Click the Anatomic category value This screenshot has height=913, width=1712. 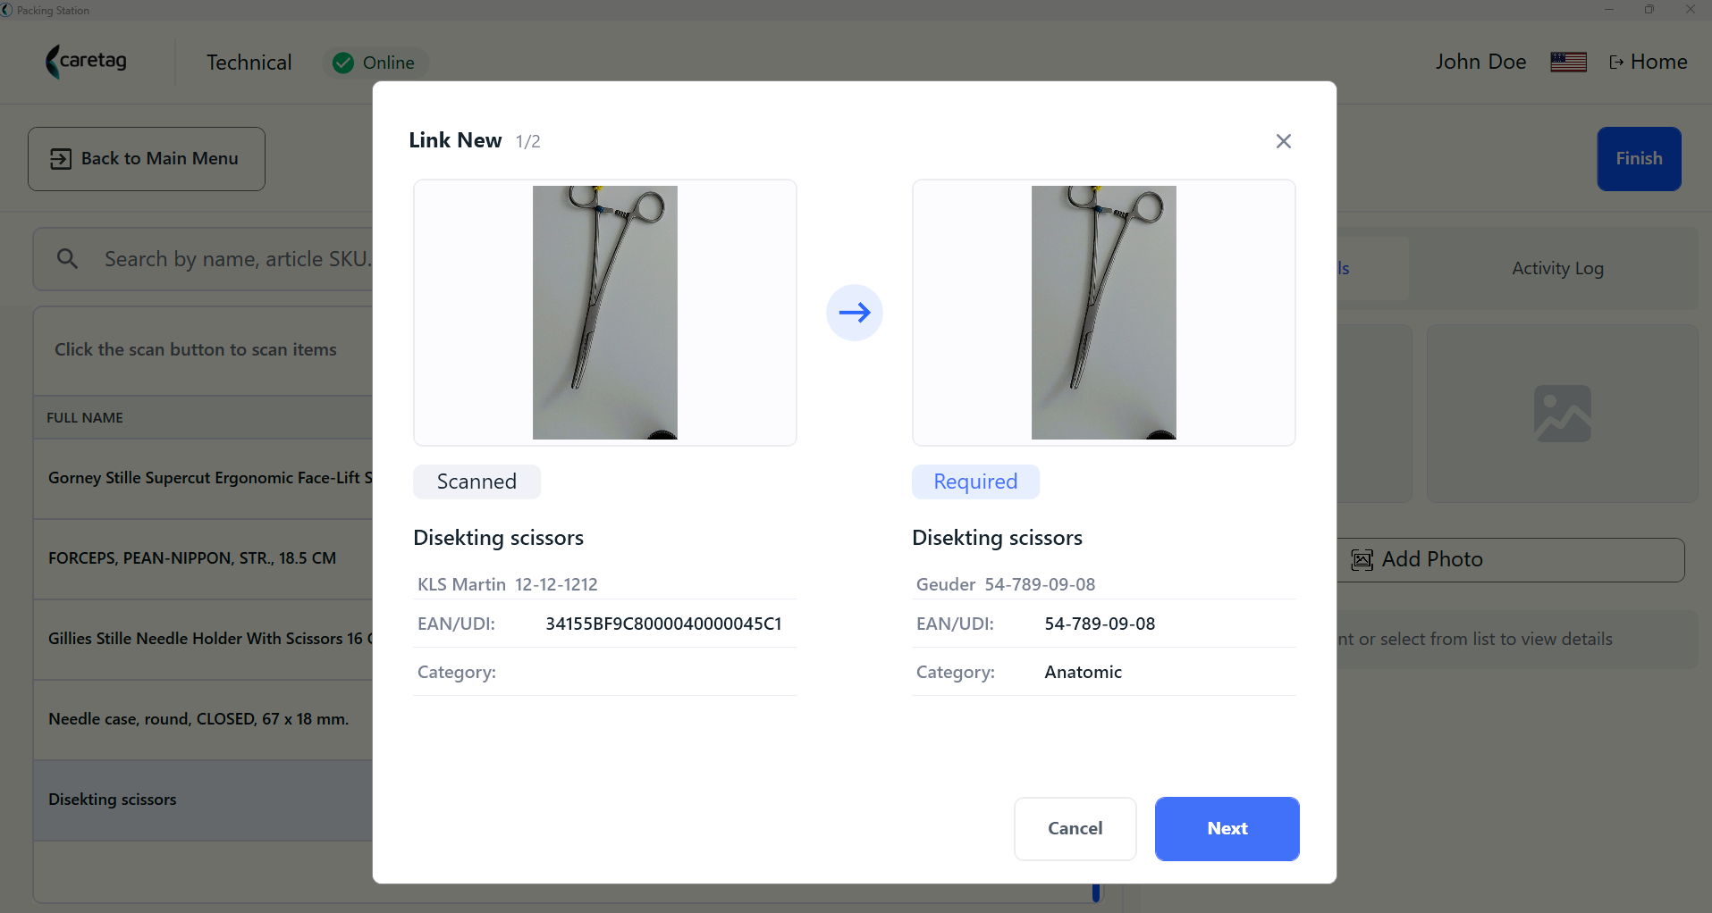tap(1083, 672)
